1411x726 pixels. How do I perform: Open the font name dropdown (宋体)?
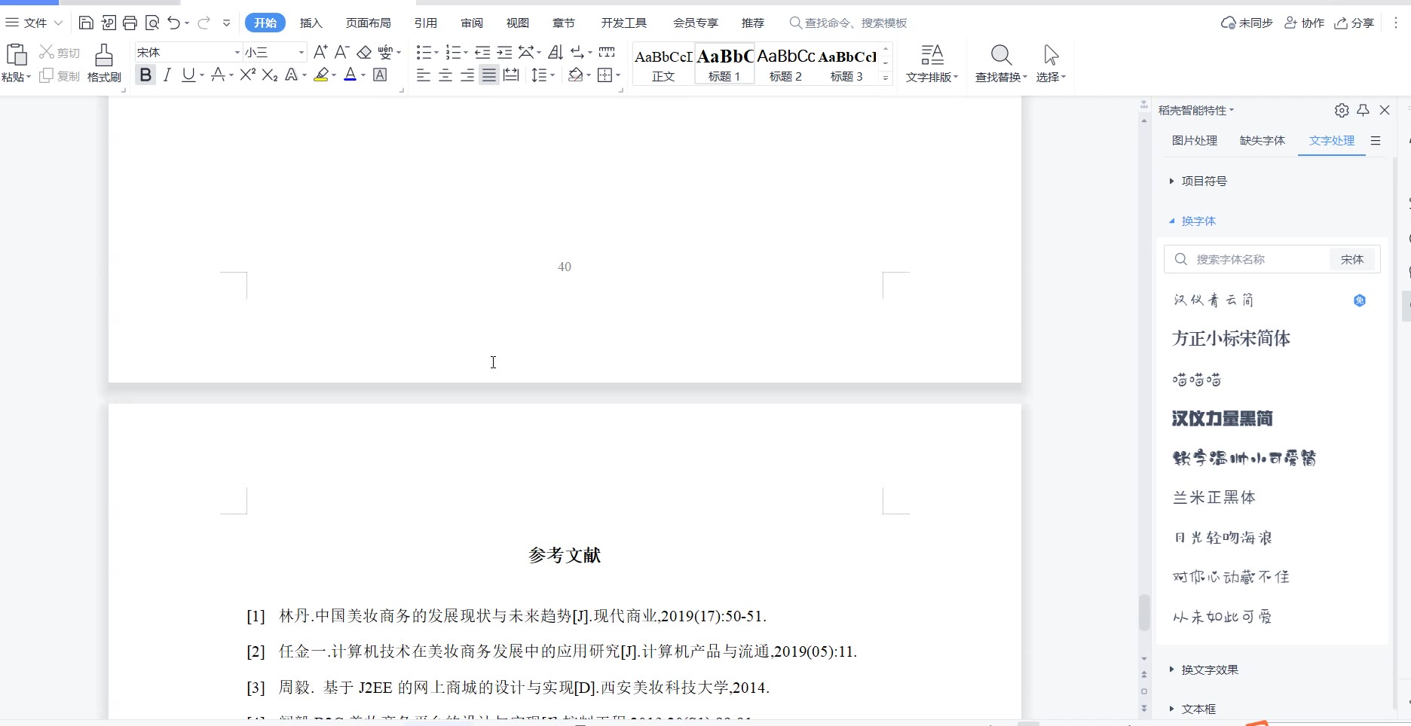tap(237, 52)
